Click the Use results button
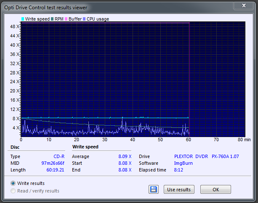The image size is (258, 203). pos(179,190)
